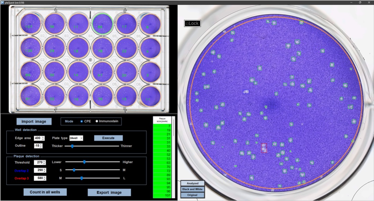Image resolution: width=374 pixels, height=201 pixels.
Task: Select the well showing count 120
Action: click(x=31, y=48)
